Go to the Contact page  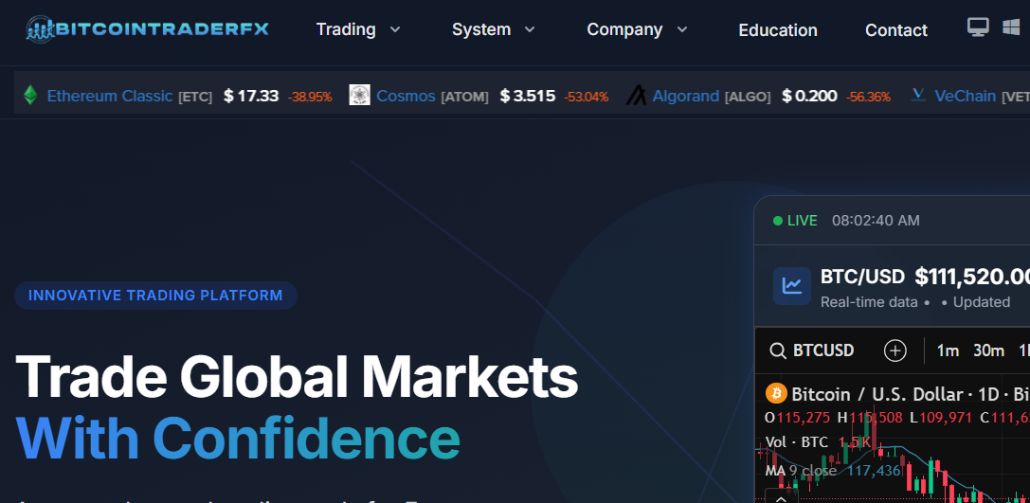(x=896, y=30)
